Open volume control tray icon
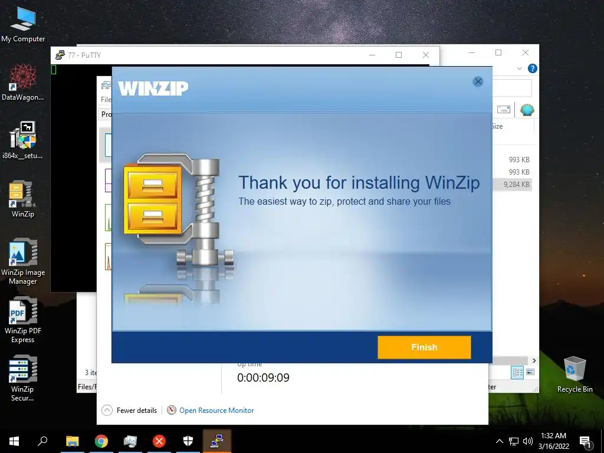 click(x=528, y=441)
